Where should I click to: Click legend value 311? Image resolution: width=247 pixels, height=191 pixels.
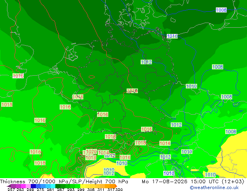point(101,189)
